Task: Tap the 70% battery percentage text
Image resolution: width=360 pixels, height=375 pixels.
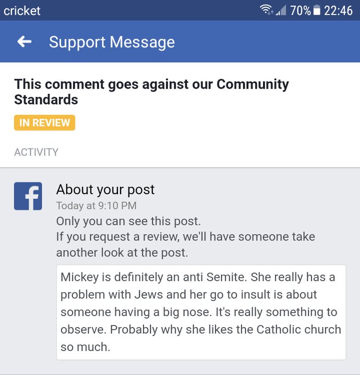Action: [301, 11]
